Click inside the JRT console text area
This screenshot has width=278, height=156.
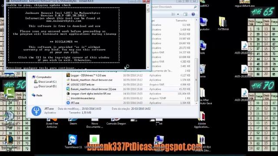[76, 36]
